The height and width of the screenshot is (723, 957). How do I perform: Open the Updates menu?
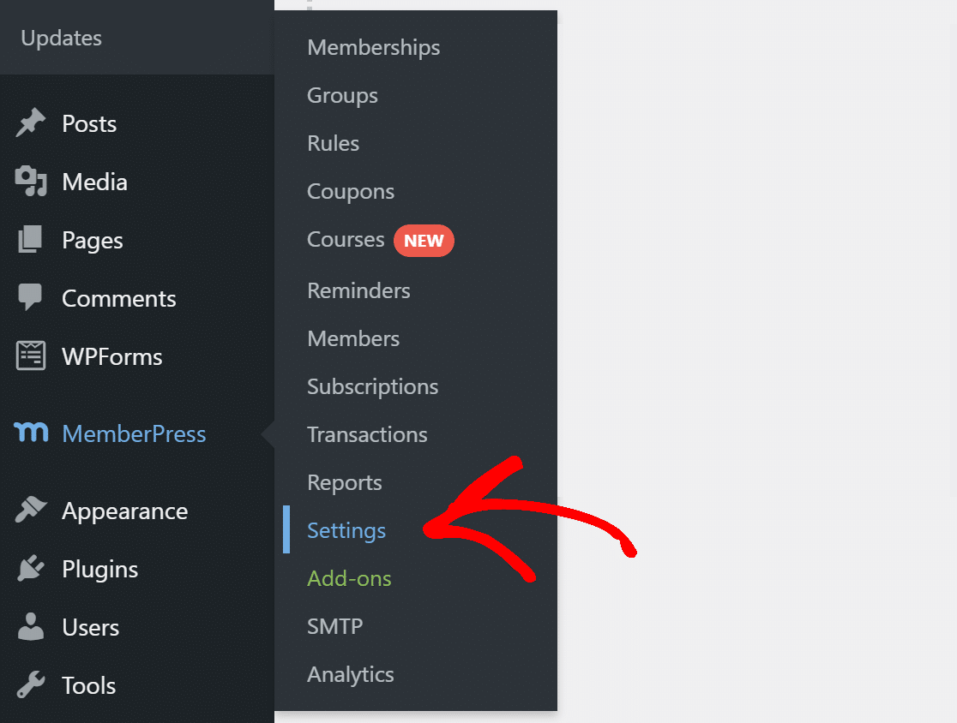pyautogui.click(x=61, y=38)
